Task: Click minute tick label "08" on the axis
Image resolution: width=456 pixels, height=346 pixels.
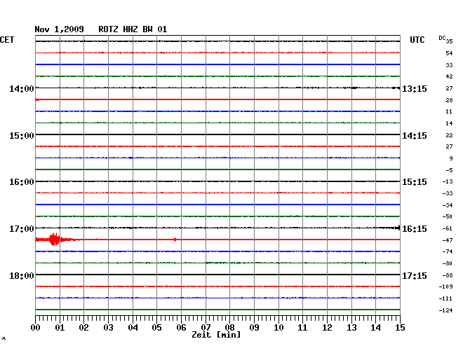Action: point(229,327)
